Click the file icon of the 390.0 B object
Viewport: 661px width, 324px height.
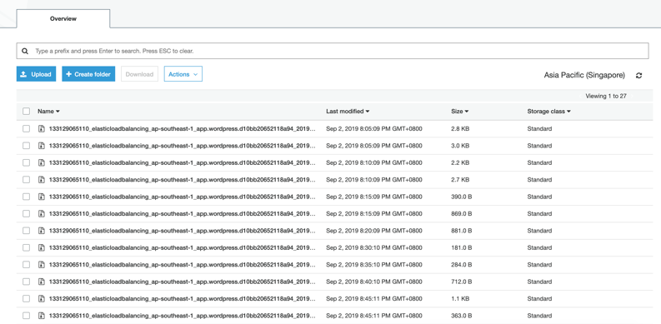(42, 197)
